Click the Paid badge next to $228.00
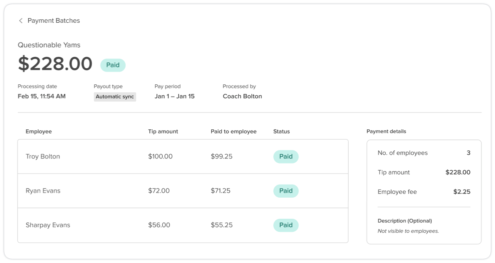 (113, 65)
